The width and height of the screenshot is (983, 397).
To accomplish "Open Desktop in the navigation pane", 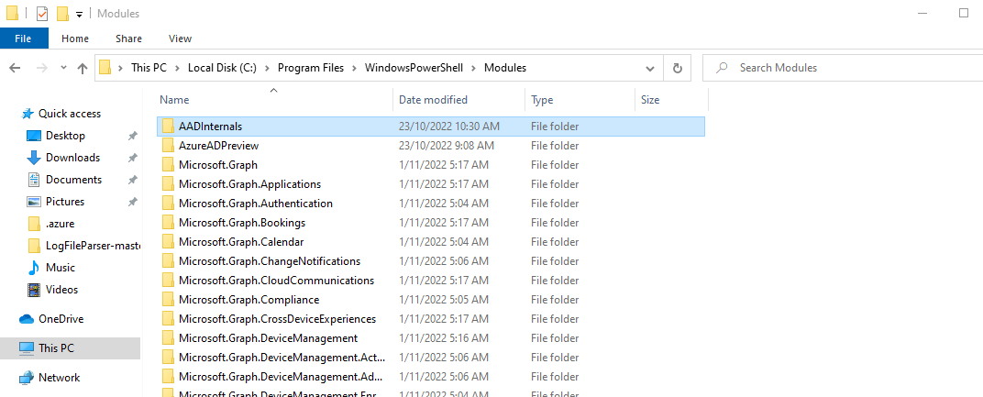I will click(65, 136).
